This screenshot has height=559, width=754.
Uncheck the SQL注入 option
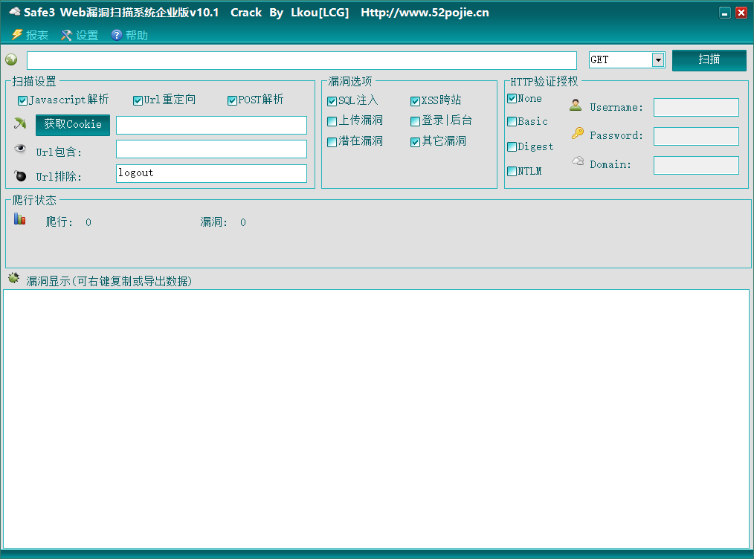[332, 101]
